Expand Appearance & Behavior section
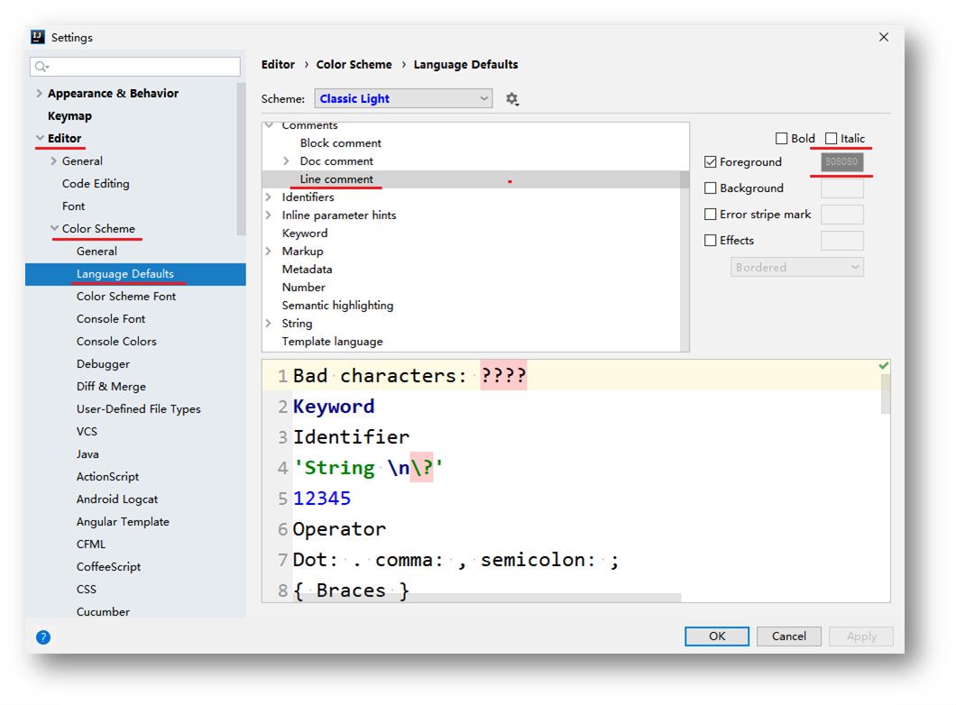 tap(39, 93)
